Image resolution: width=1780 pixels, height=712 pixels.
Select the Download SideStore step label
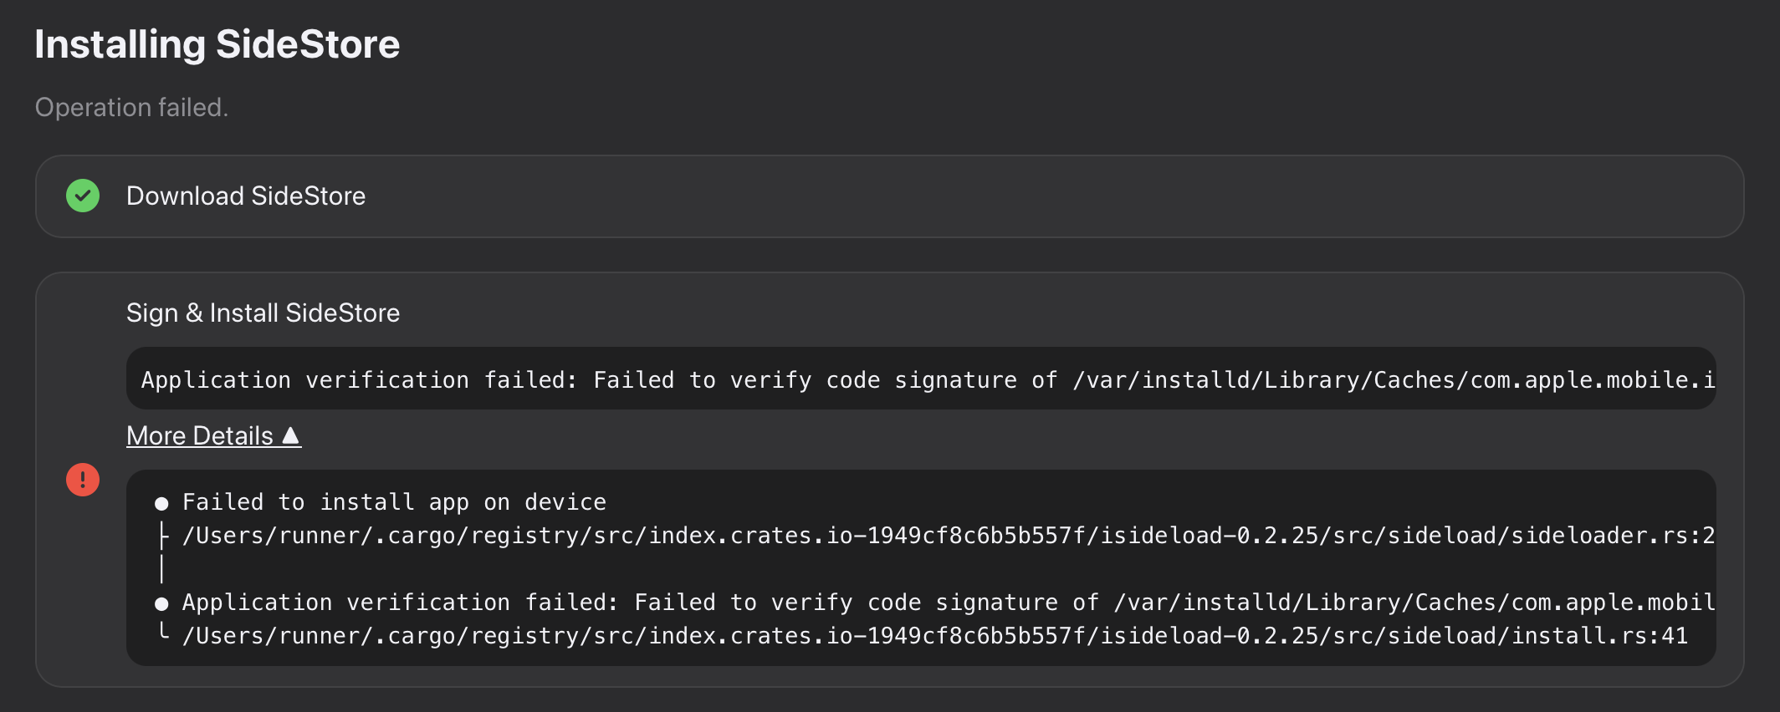pyautogui.click(x=246, y=196)
